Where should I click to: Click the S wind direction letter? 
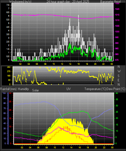[118, 76]
